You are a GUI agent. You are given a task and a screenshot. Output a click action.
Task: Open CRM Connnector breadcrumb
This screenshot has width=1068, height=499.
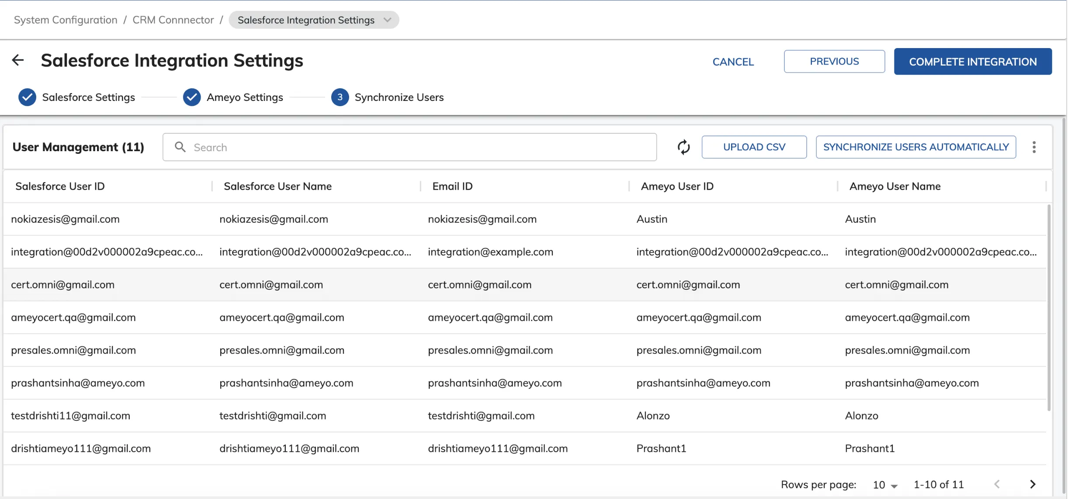pyautogui.click(x=173, y=20)
